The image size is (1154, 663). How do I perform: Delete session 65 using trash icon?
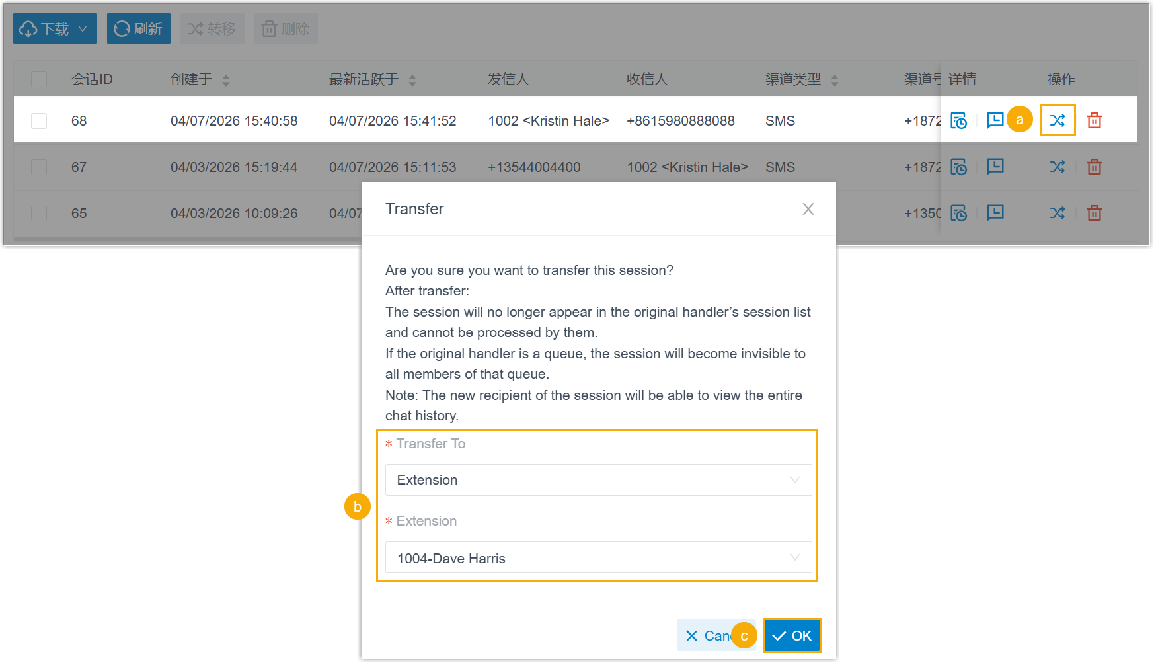[x=1095, y=213]
